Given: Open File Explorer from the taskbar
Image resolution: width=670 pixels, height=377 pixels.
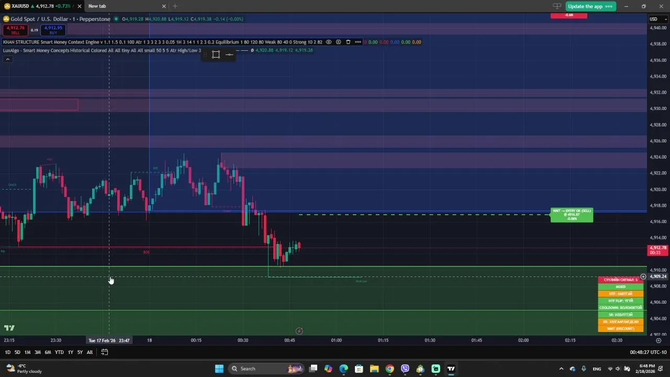Looking at the screenshot, I should 374,369.
